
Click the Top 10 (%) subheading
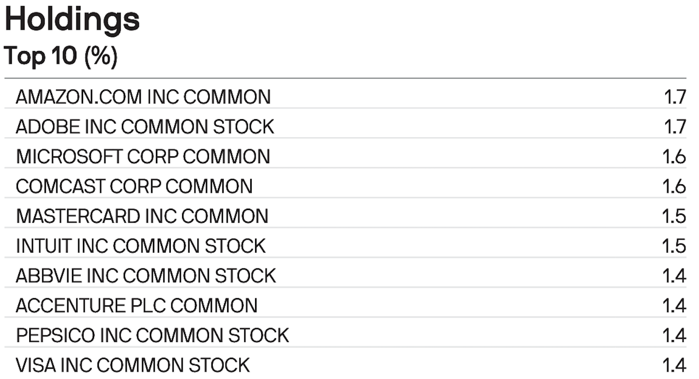pyautogui.click(x=61, y=56)
